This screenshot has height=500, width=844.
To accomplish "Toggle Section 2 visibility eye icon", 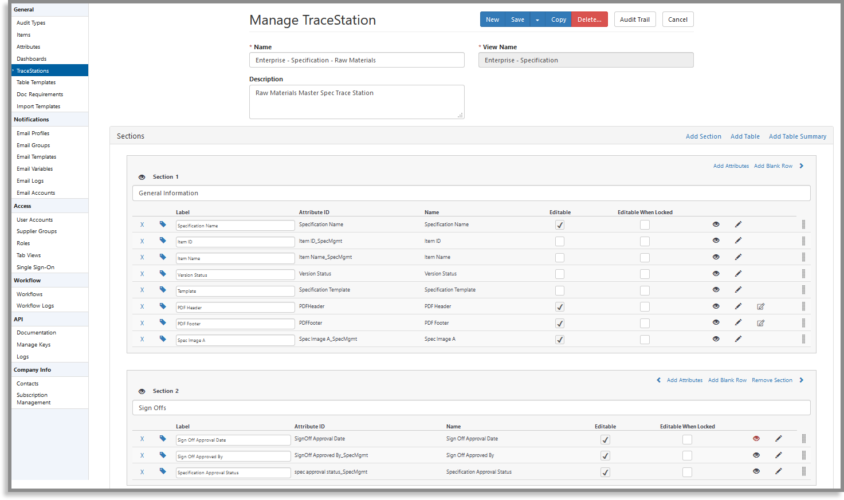I will point(142,391).
